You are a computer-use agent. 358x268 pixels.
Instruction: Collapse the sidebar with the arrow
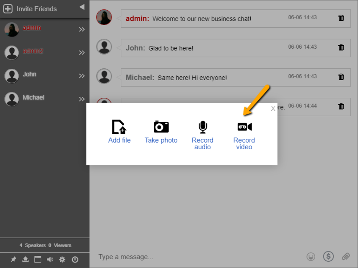[x=81, y=7]
